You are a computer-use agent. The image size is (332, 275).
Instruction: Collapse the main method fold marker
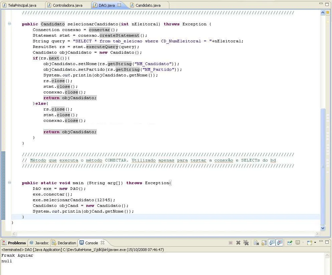coord(9,183)
